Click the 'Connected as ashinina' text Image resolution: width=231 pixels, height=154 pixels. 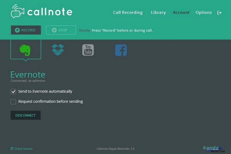pyautogui.click(x=28, y=81)
